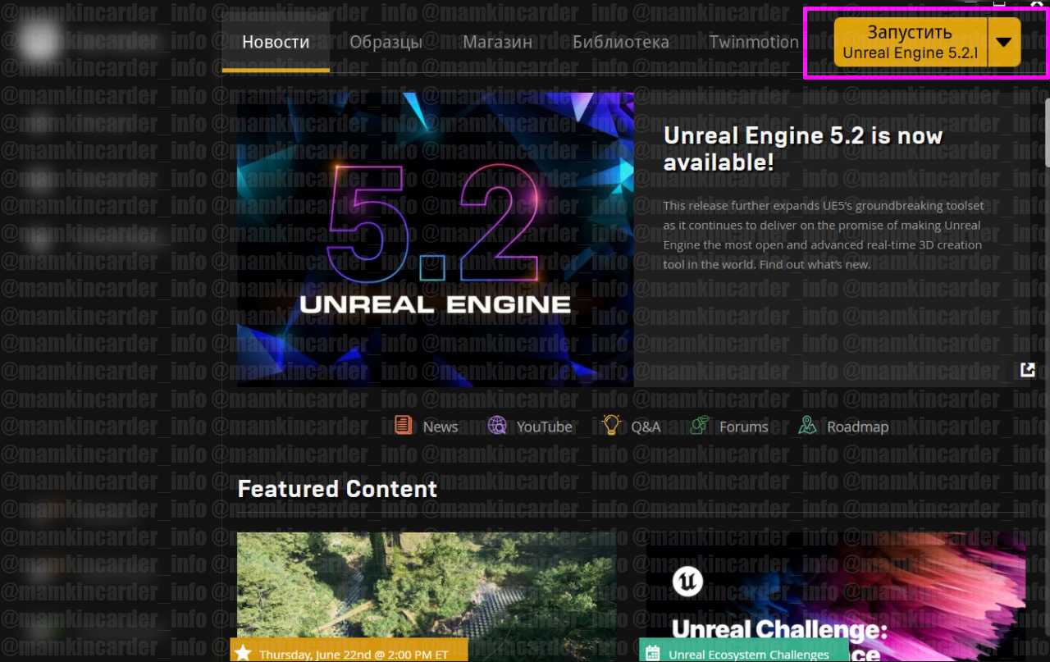Open the YouTube link

tap(544, 427)
